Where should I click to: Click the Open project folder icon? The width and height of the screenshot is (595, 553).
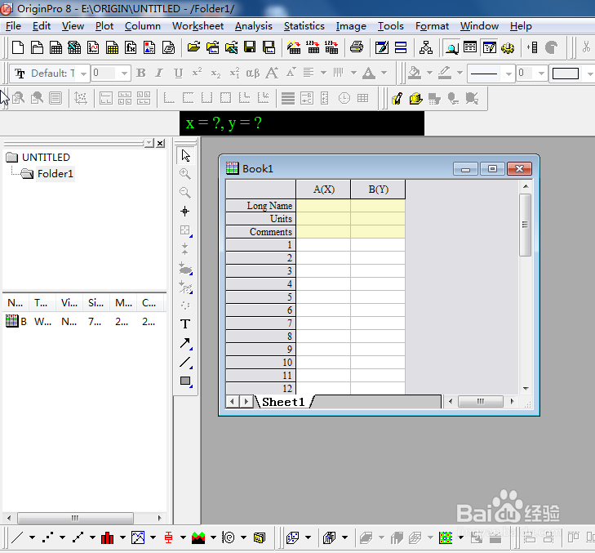[x=193, y=47]
